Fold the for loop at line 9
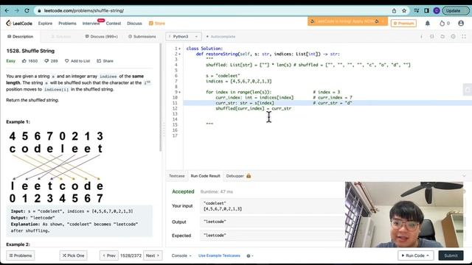This screenshot has height=265, width=472. [x=180, y=92]
